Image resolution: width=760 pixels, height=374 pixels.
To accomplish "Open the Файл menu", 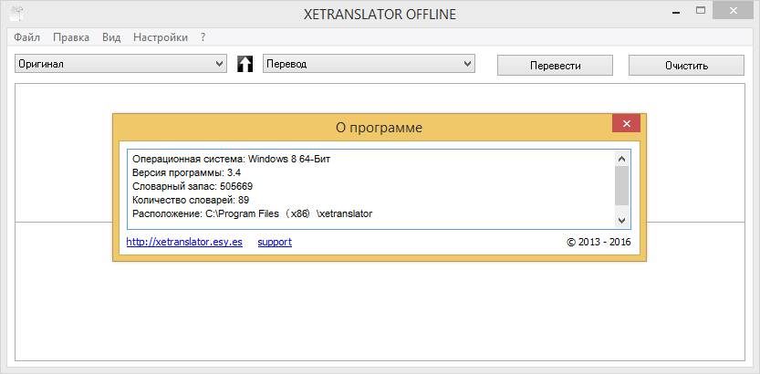I will tap(26, 37).
